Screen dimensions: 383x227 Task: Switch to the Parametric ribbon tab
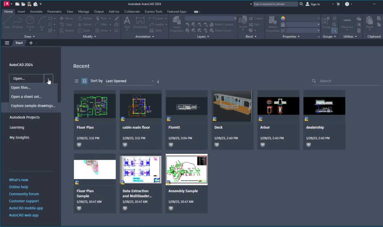[x=54, y=12]
